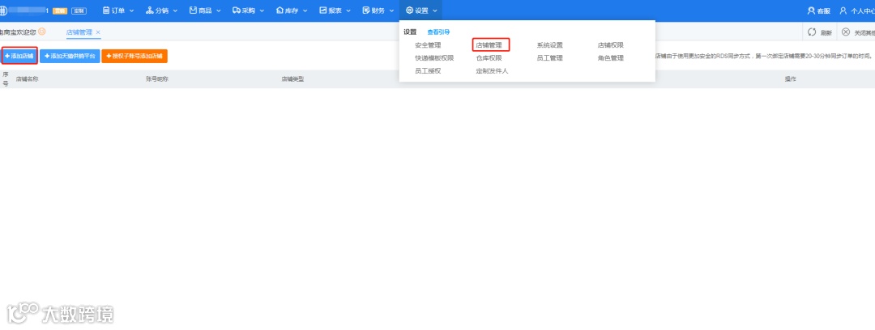875x330 pixels.
Task: Collapse the 设置 menu chevron
Action: (435, 11)
